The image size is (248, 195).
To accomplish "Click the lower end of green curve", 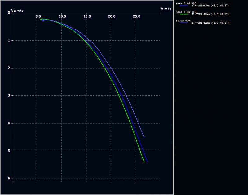I will click(144, 162).
